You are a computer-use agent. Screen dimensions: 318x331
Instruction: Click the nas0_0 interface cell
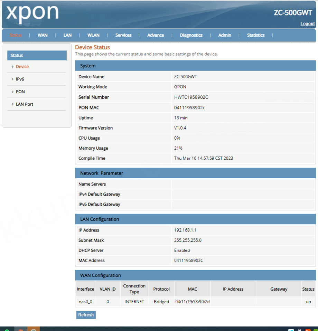85,302
